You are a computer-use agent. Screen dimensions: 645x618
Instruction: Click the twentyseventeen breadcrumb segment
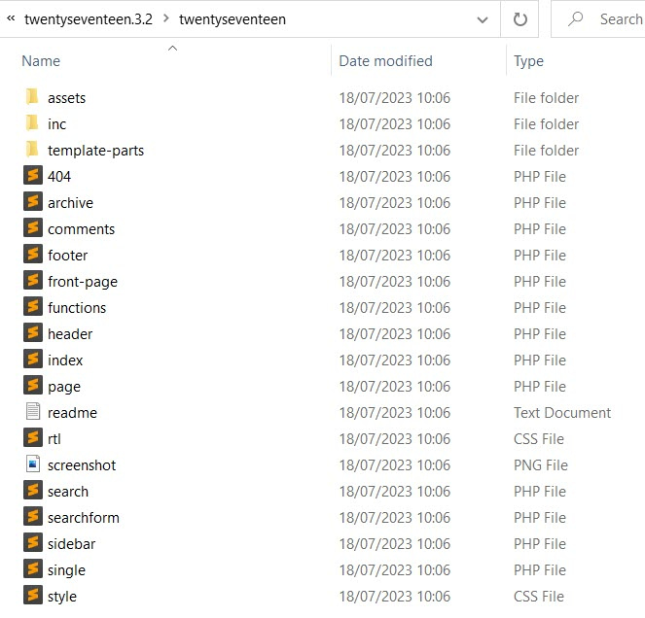click(233, 19)
